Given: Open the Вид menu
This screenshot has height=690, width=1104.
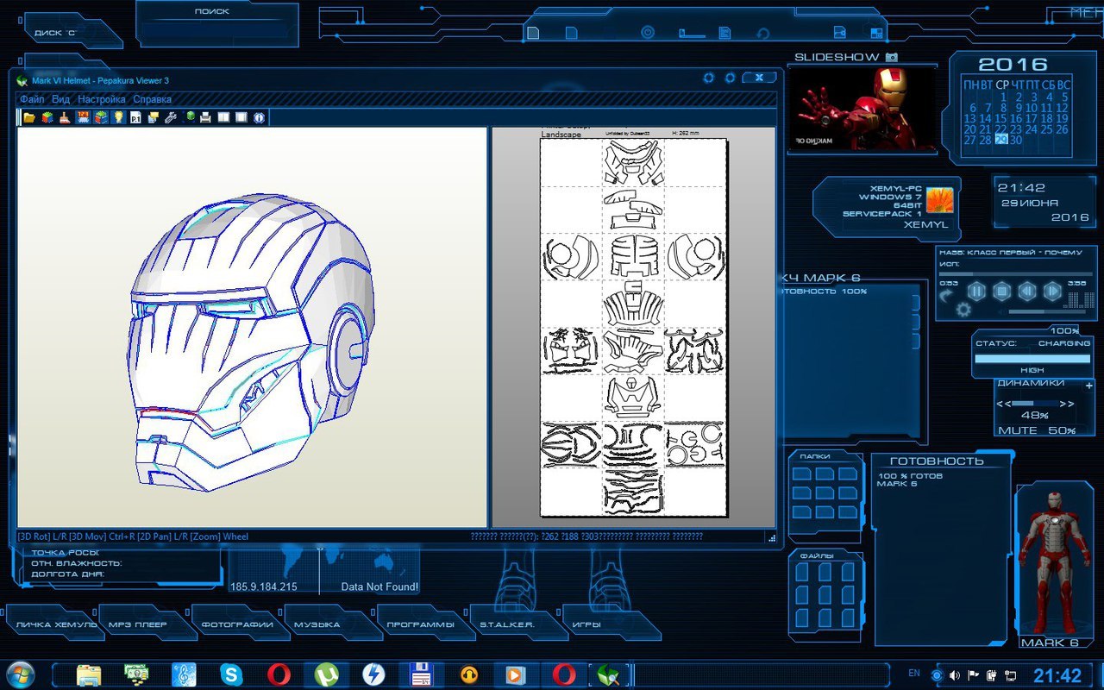Looking at the screenshot, I should [60, 99].
